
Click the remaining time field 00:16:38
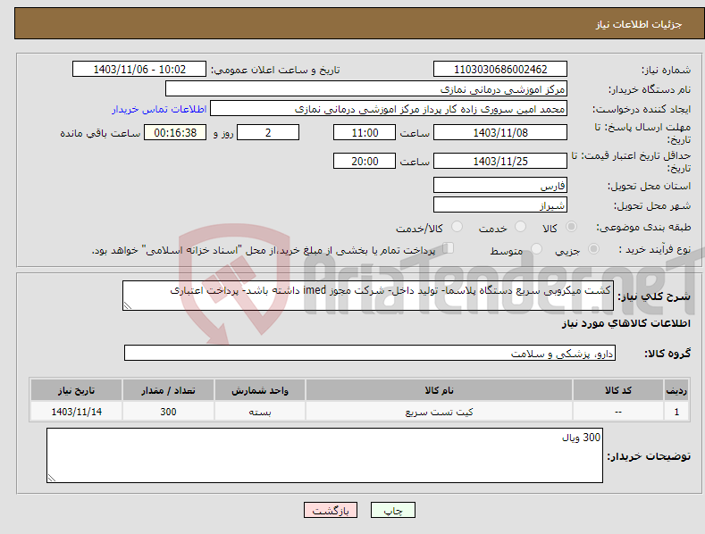pyautogui.click(x=175, y=132)
